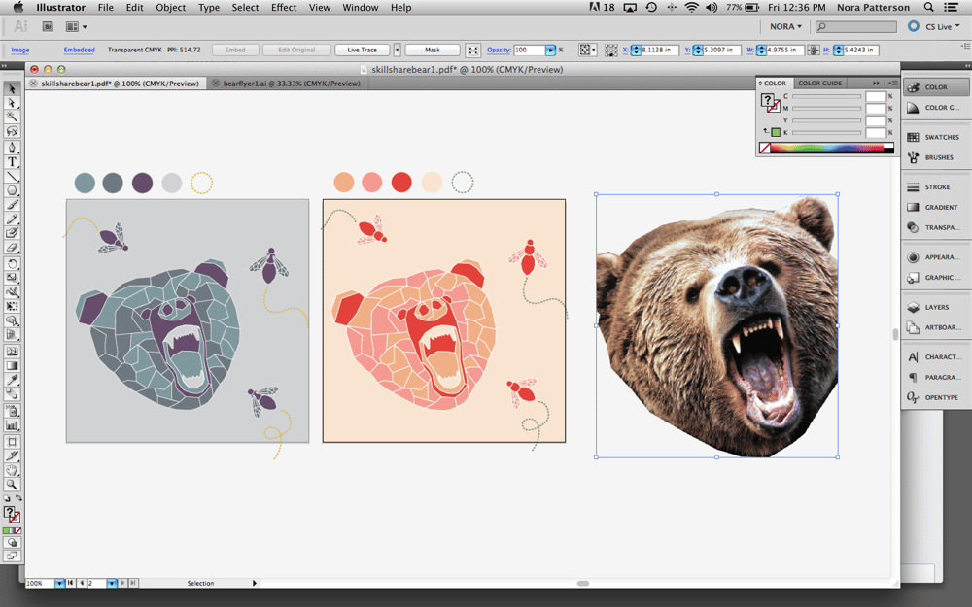Viewport: 972px width, 607px height.
Task: Select the Rotate tool
Action: coord(12,264)
